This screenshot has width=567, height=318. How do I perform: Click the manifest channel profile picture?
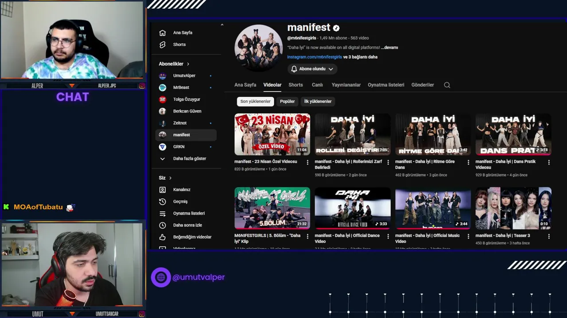point(258,48)
